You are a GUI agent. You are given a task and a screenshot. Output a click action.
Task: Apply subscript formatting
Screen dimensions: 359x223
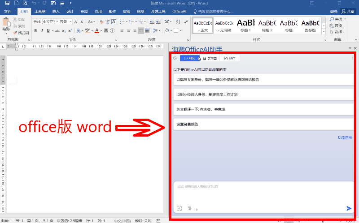pos(64,30)
